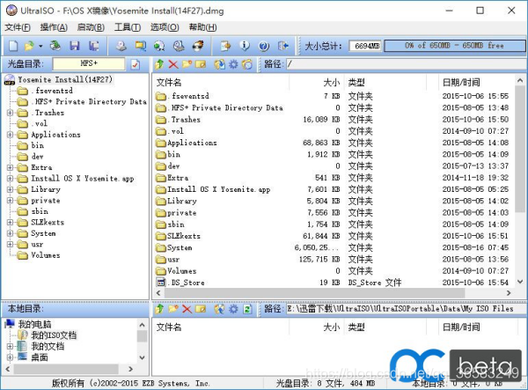
Task: Click 大小 column header in image list
Action: coord(332,82)
